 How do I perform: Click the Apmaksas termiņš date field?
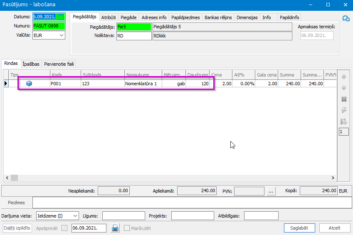tap(316, 35)
